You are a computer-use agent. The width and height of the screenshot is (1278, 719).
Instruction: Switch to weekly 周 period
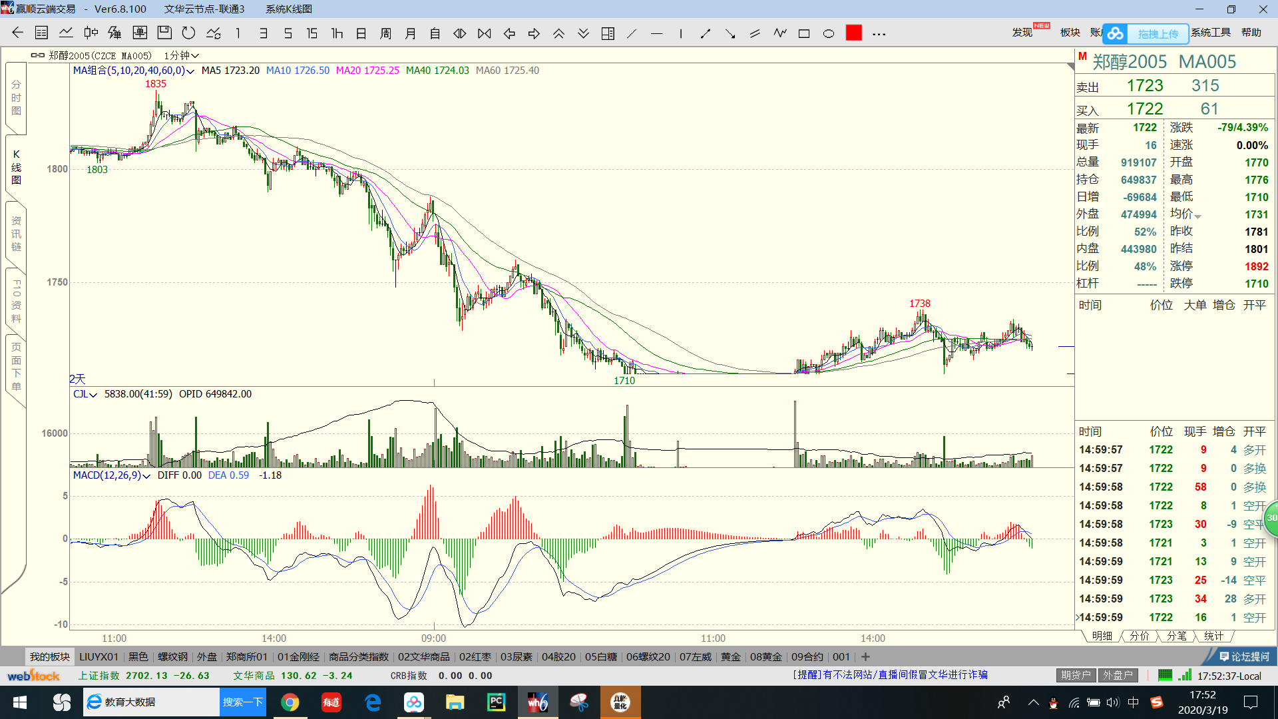pos(385,33)
